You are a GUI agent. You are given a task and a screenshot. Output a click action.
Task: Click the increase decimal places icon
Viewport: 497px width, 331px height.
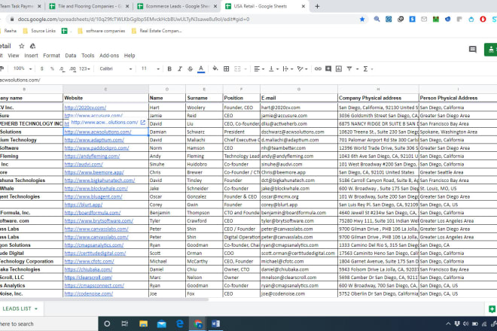point(72,68)
